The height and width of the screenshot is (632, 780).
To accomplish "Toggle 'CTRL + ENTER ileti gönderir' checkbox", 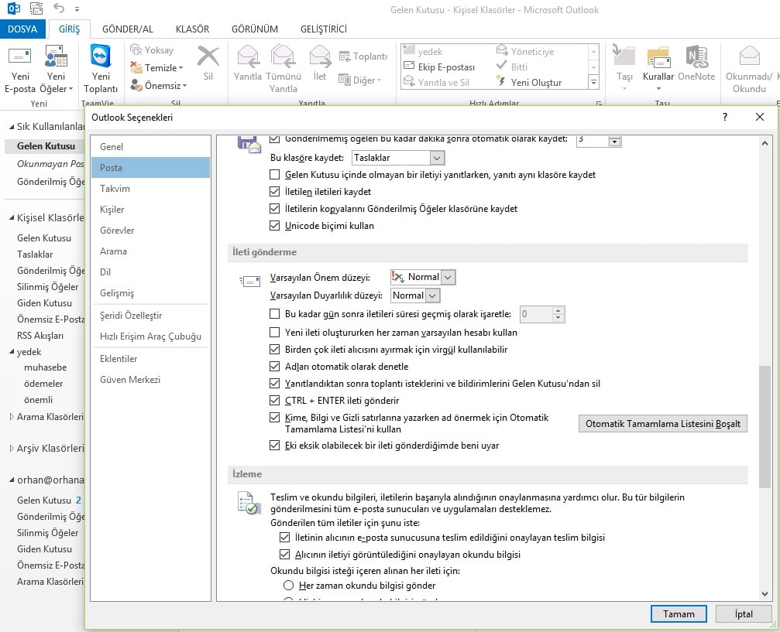I will click(274, 400).
